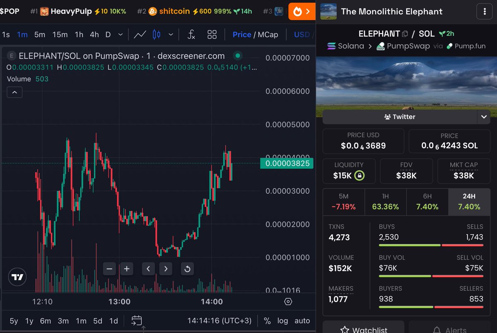Toggle percent scale on the chart
497x333 pixels.
[x=267, y=321]
